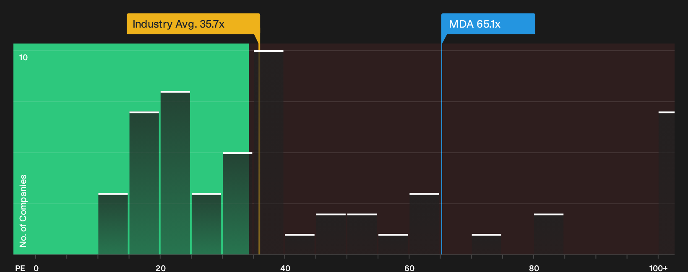The image size is (688, 272).
Task: Select the histogram bar for PE 20-25
Action: pyautogui.click(x=175, y=173)
